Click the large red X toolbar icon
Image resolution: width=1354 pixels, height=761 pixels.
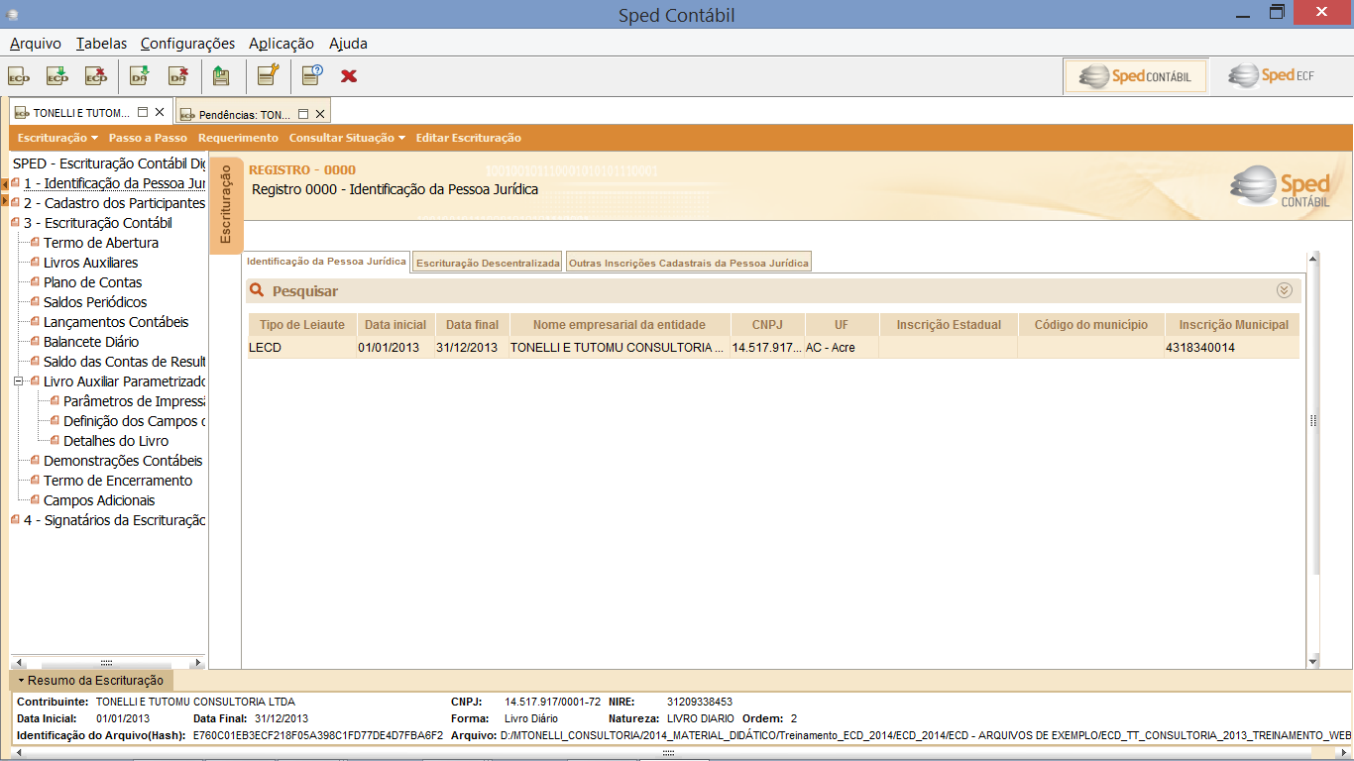(349, 76)
